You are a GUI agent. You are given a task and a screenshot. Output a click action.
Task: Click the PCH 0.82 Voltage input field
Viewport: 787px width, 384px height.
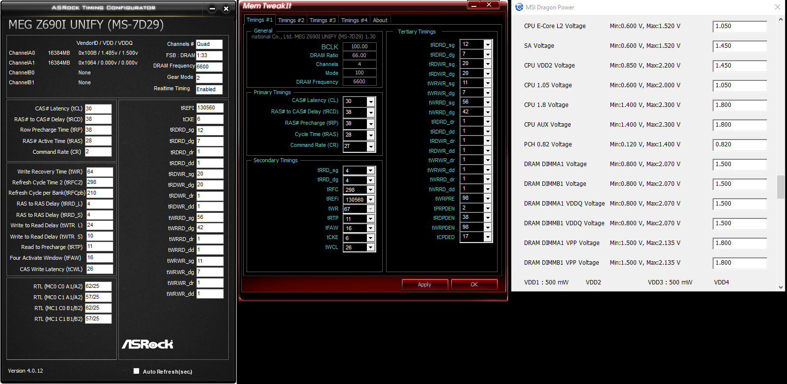point(740,145)
